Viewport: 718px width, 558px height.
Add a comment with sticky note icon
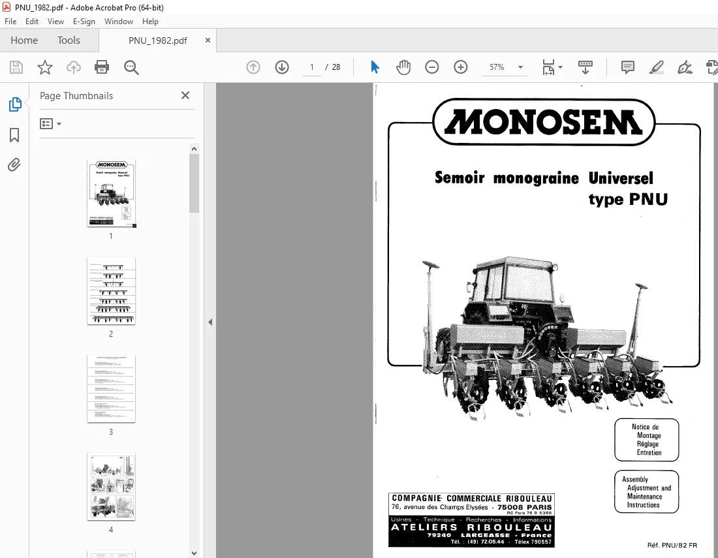click(x=628, y=67)
